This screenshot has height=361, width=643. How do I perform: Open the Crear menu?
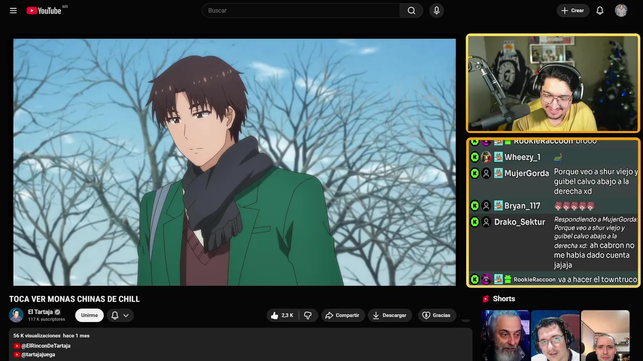pos(573,11)
